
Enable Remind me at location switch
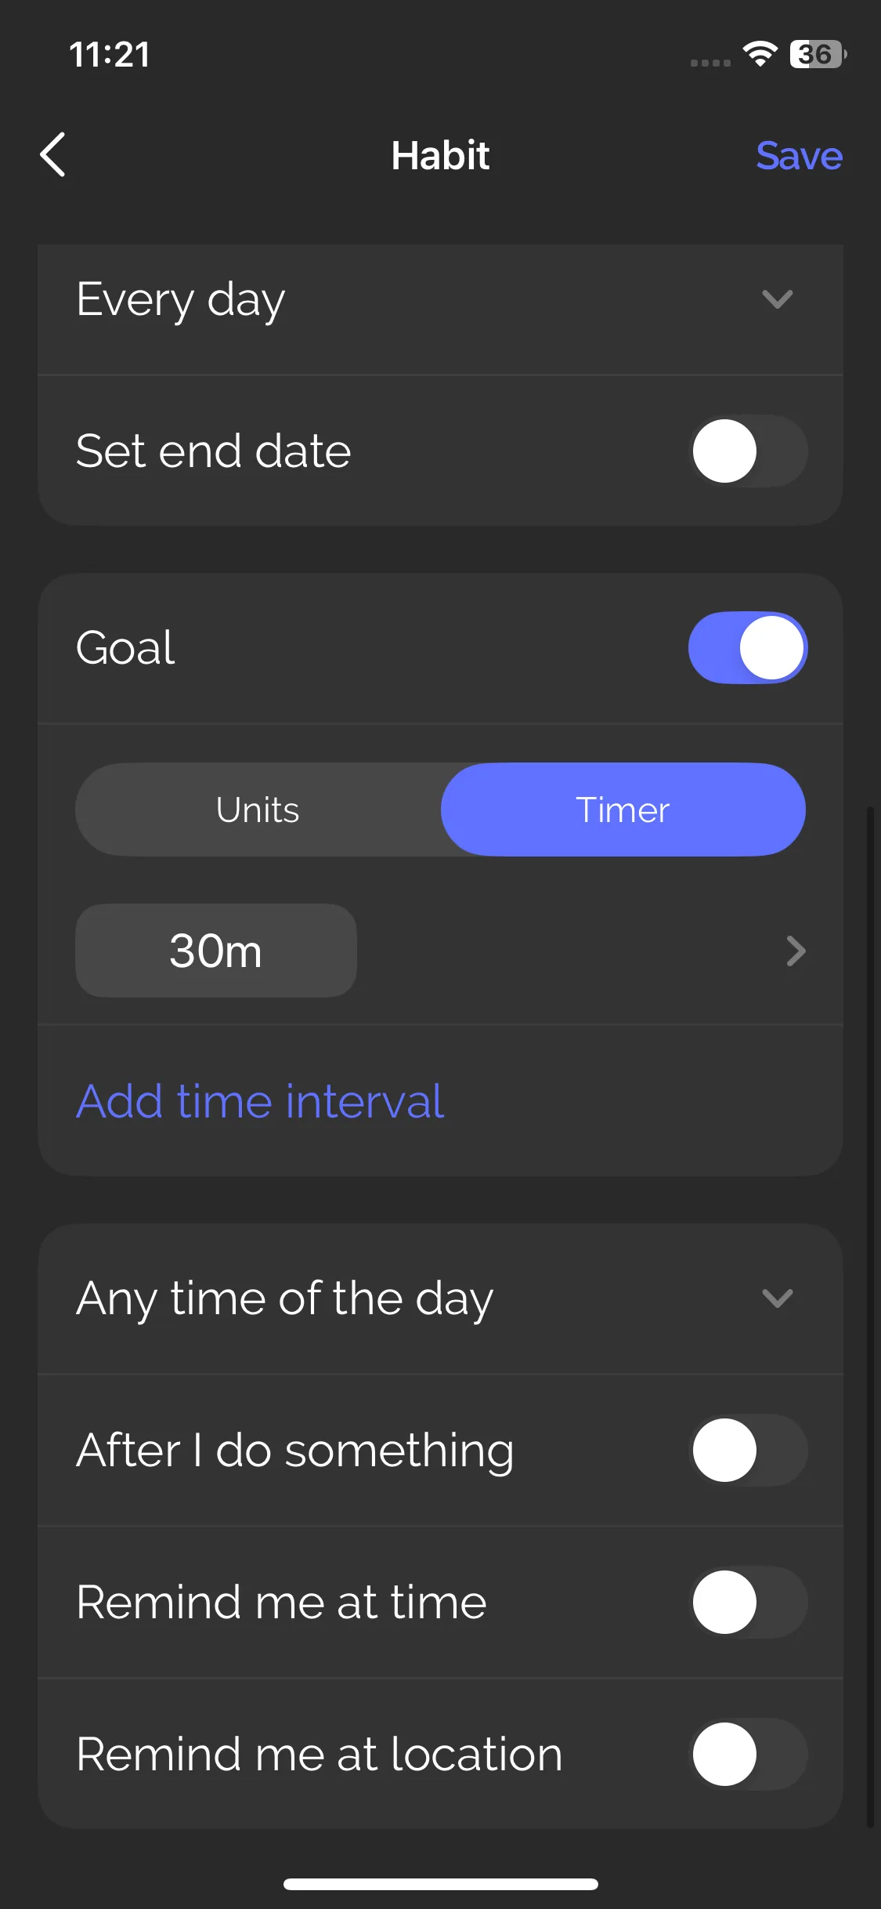click(748, 1754)
